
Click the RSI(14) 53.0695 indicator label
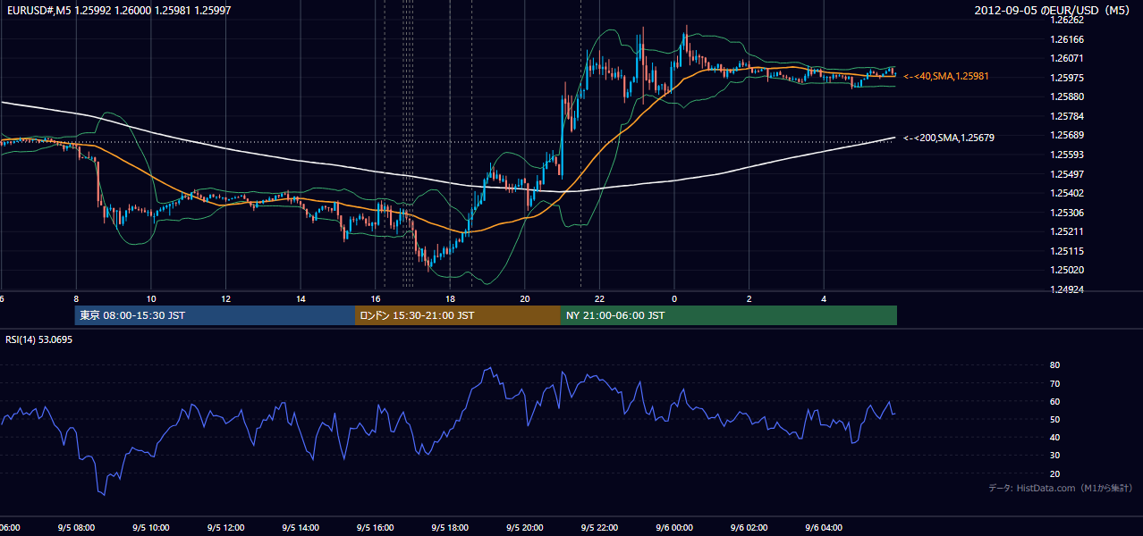point(39,339)
